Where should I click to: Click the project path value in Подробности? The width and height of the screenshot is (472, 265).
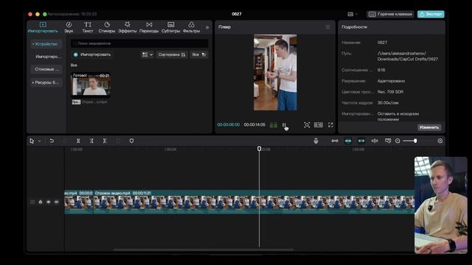[408, 56]
